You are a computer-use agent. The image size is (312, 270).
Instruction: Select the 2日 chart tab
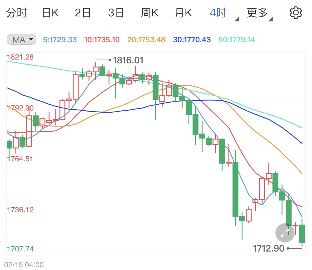click(x=83, y=13)
